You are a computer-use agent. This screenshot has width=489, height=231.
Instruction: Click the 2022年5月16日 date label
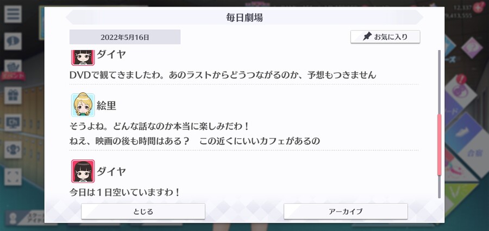(x=125, y=37)
